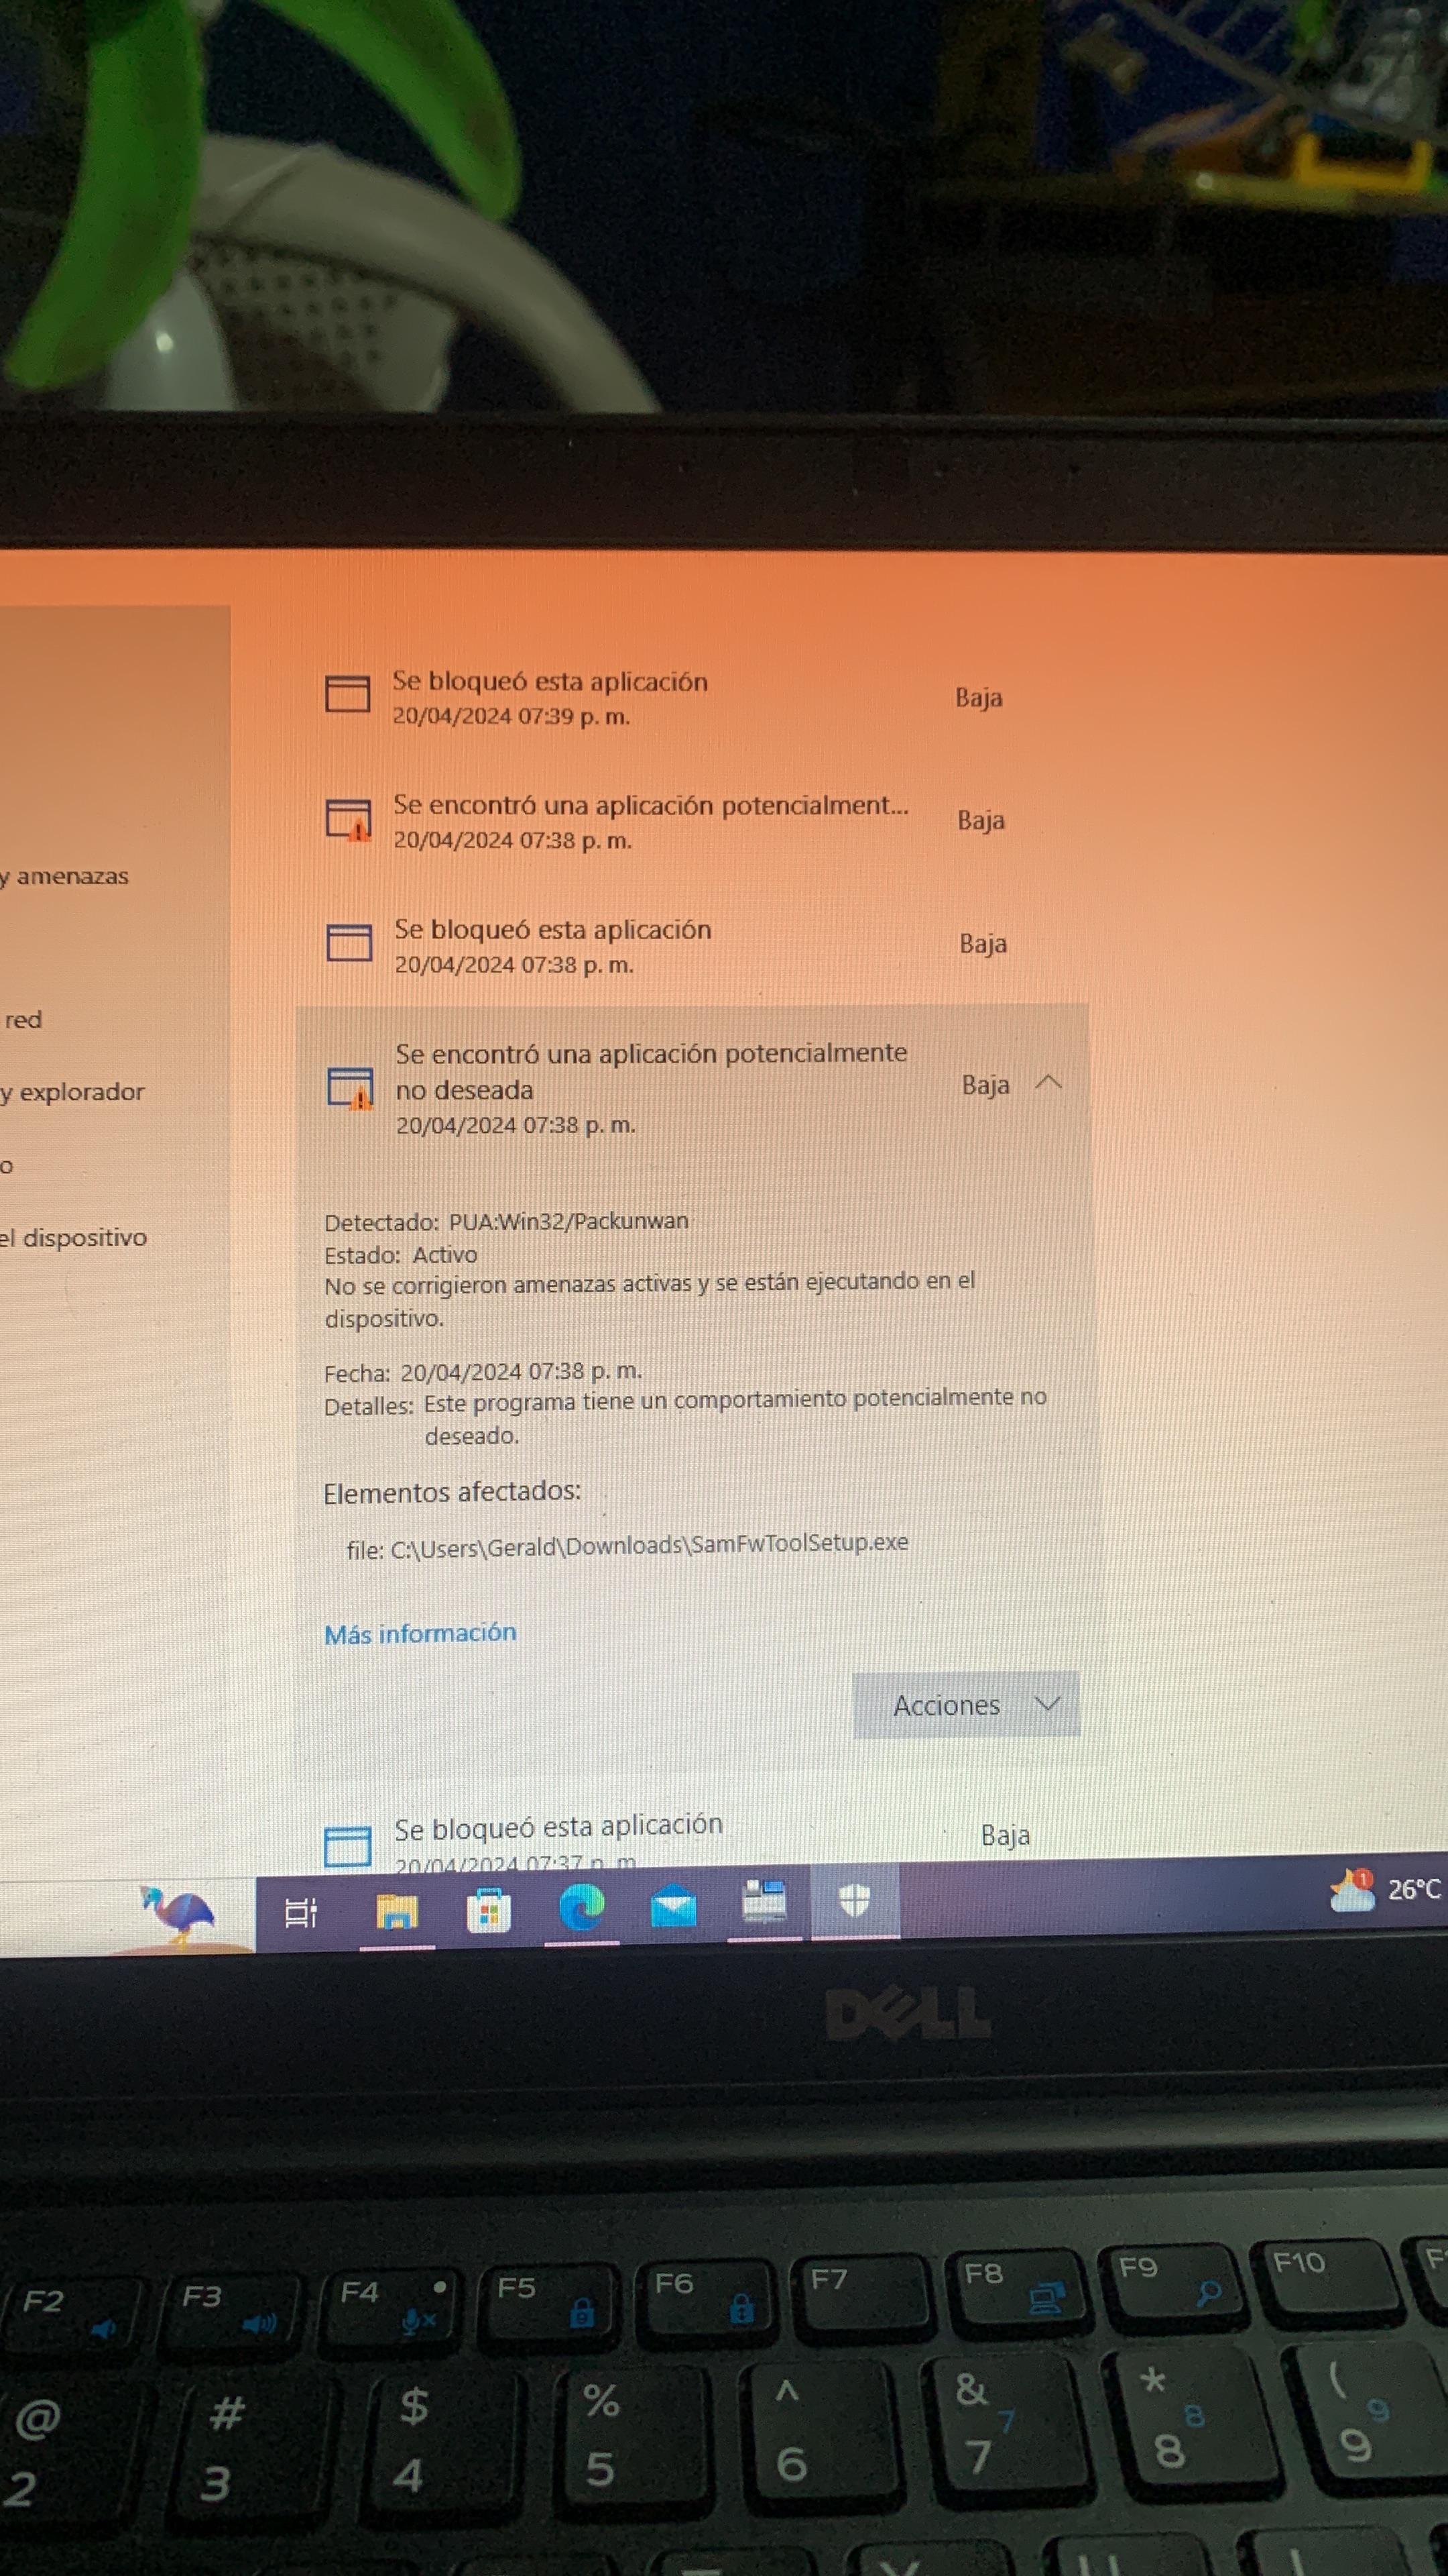Open Task View from taskbar

coord(301,1912)
